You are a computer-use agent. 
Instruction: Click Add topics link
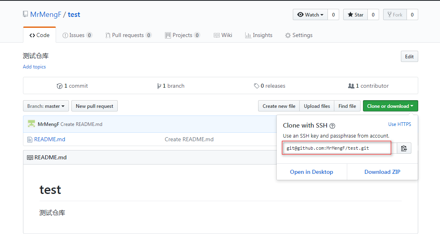(x=34, y=67)
